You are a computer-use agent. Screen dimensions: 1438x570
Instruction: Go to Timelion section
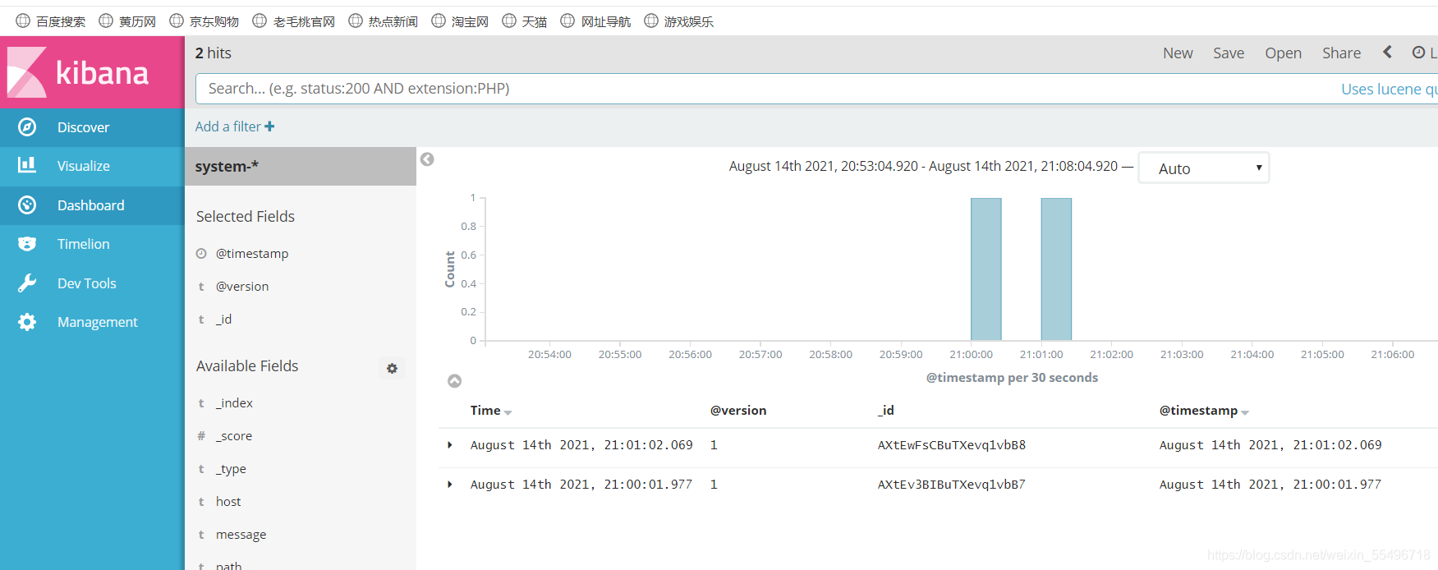[x=92, y=244]
